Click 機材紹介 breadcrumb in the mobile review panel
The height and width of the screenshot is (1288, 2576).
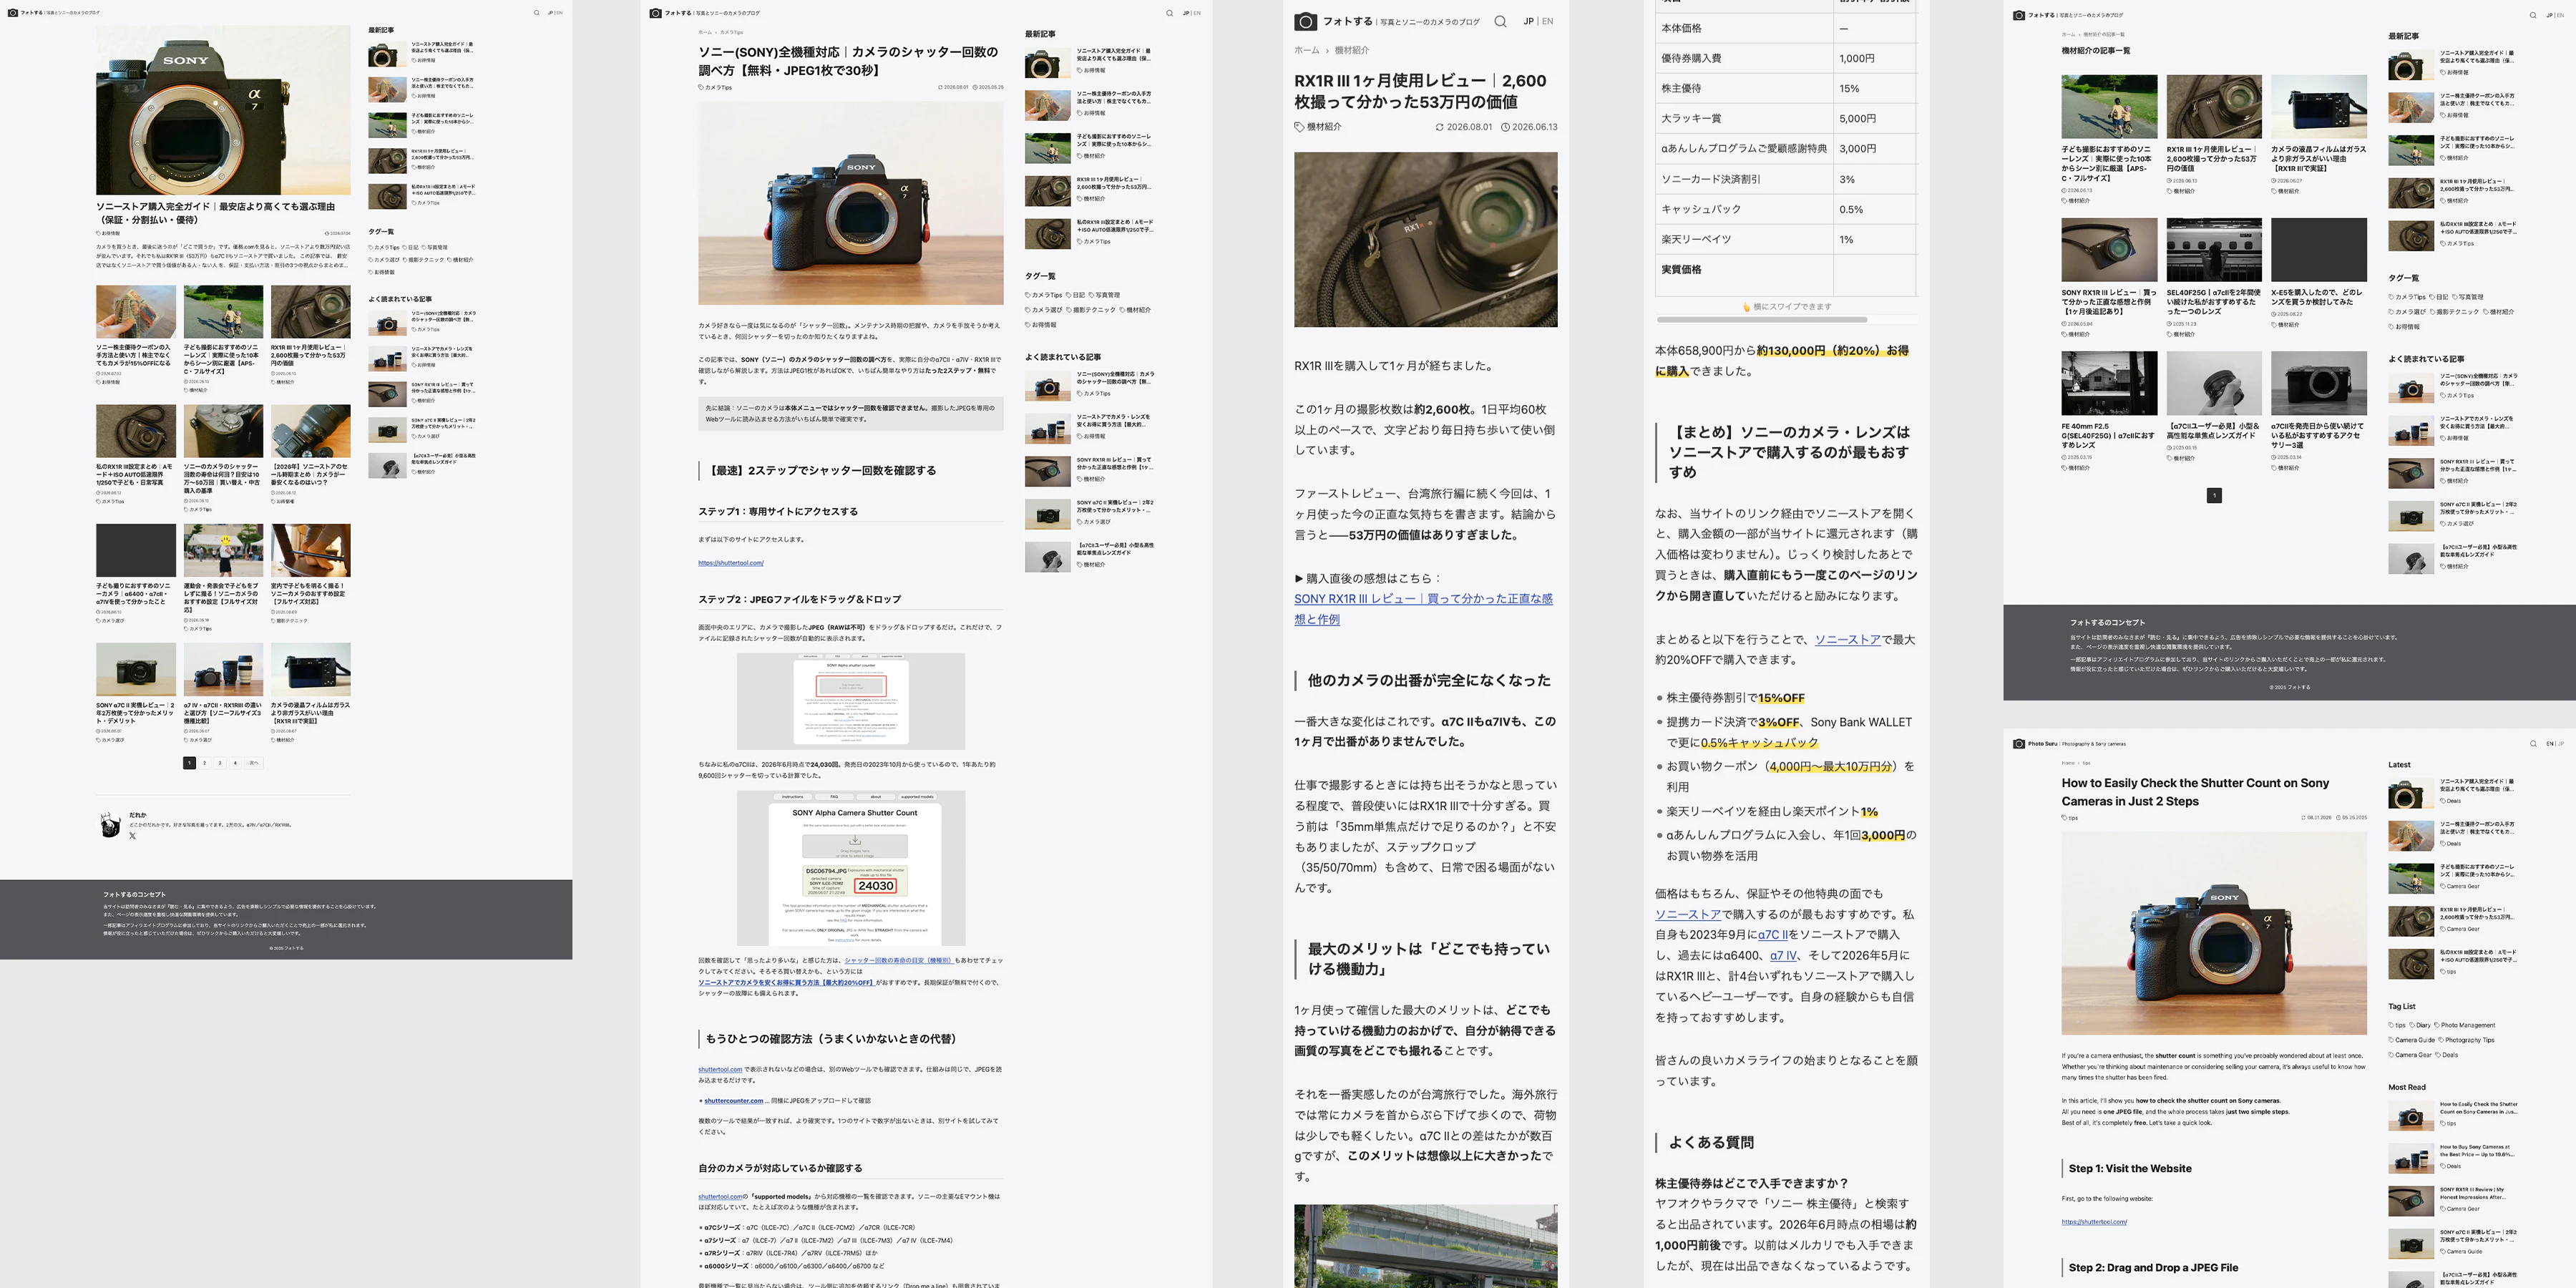coord(1351,50)
